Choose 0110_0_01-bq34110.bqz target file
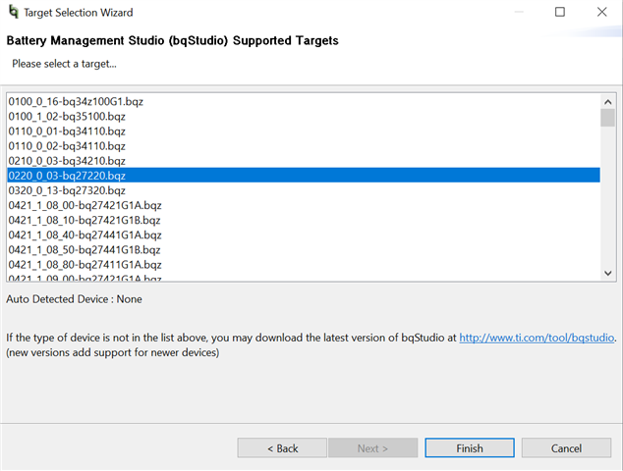The image size is (623, 471). coord(67,131)
